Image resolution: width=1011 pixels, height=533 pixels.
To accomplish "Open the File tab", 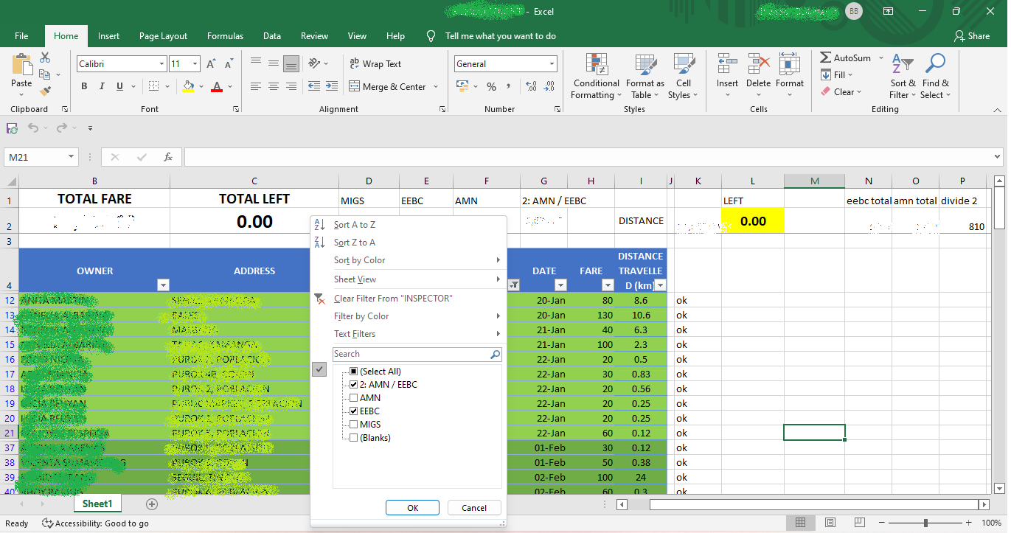I will (21, 36).
